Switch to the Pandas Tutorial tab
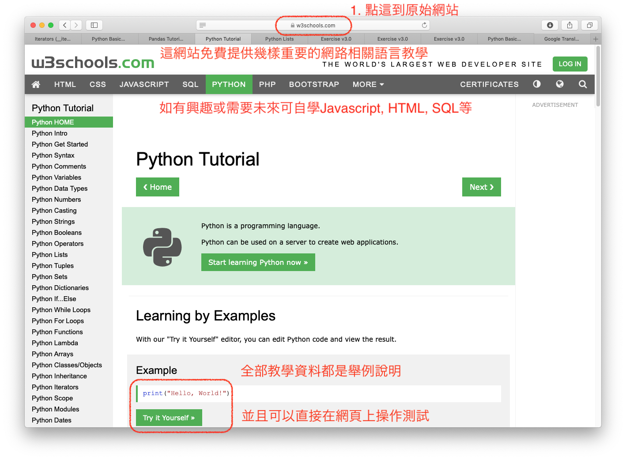Image resolution: width=626 pixels, height=460 pixels. coord(166,39)
